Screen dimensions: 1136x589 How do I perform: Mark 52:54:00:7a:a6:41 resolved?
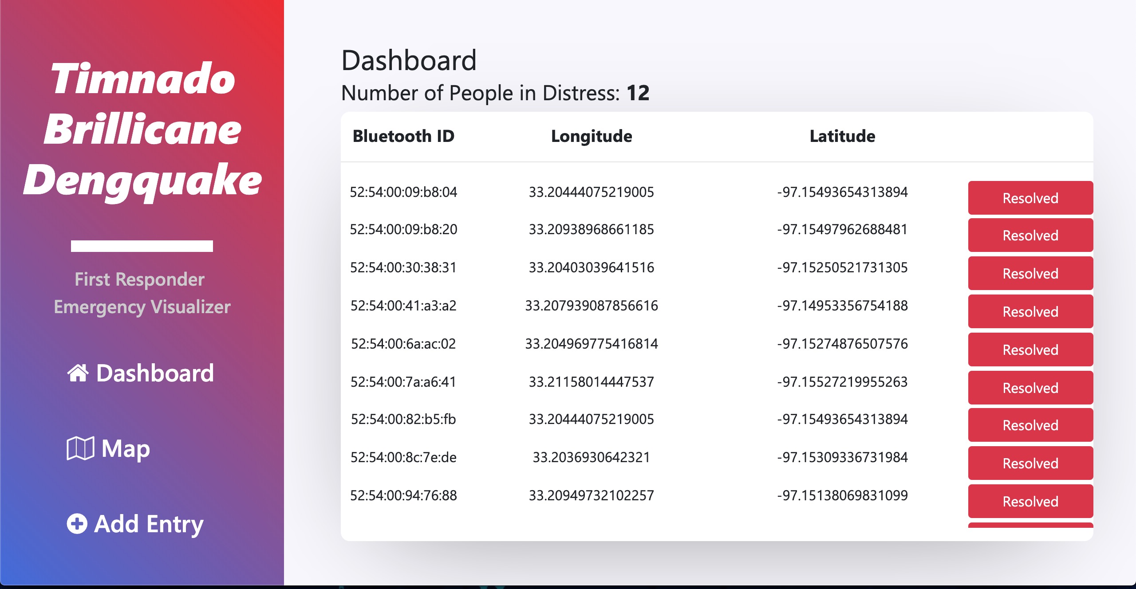1030,388
